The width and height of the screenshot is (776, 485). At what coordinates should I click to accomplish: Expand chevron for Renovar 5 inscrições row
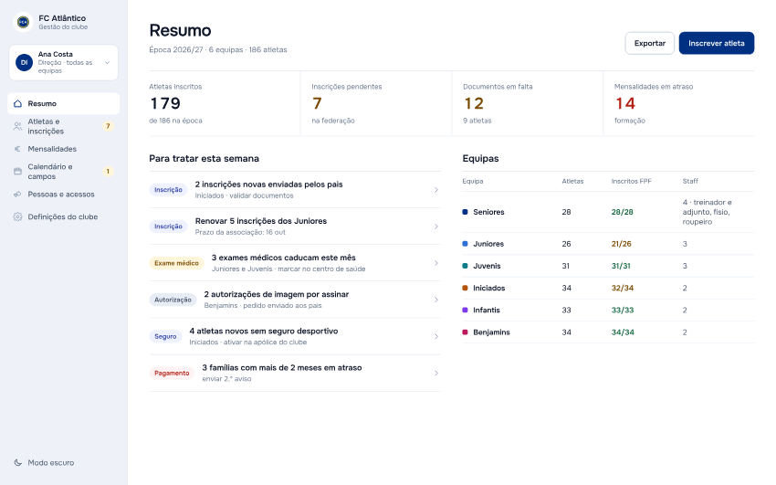[x=436, y=227]
